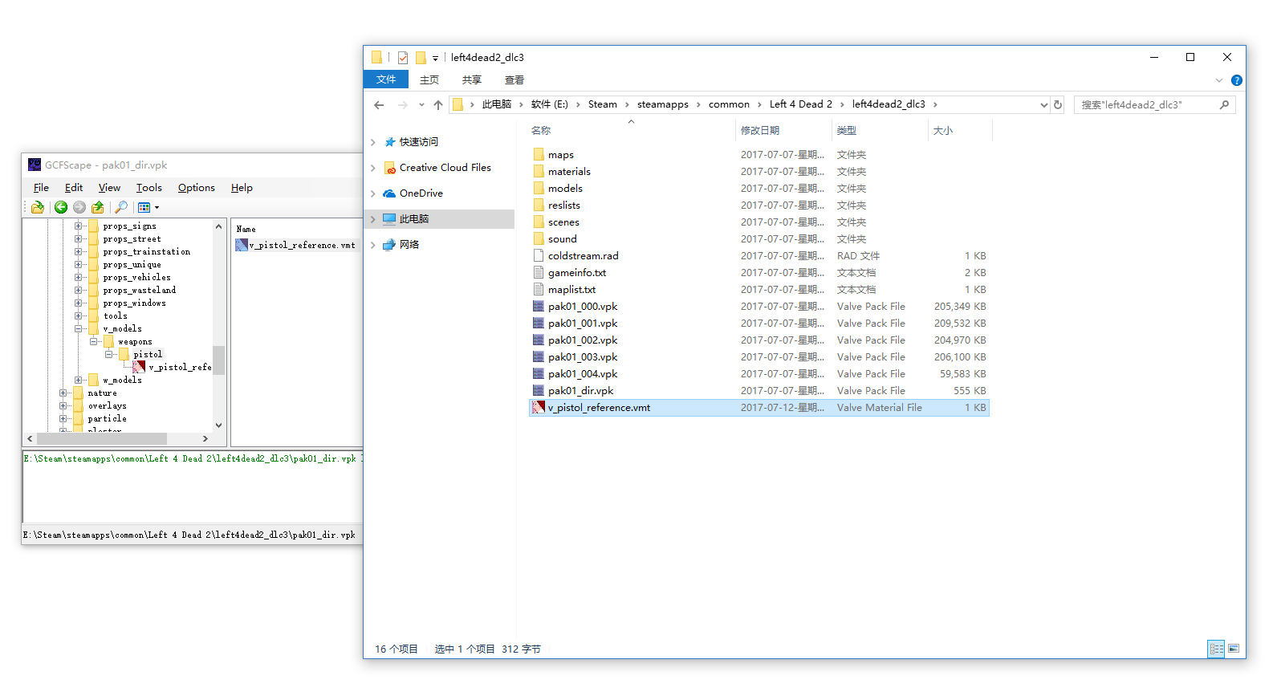Click the Refresh button in Explorer address bar
The width and height of the screenshot is (1277, 692).
(1058, 105)
